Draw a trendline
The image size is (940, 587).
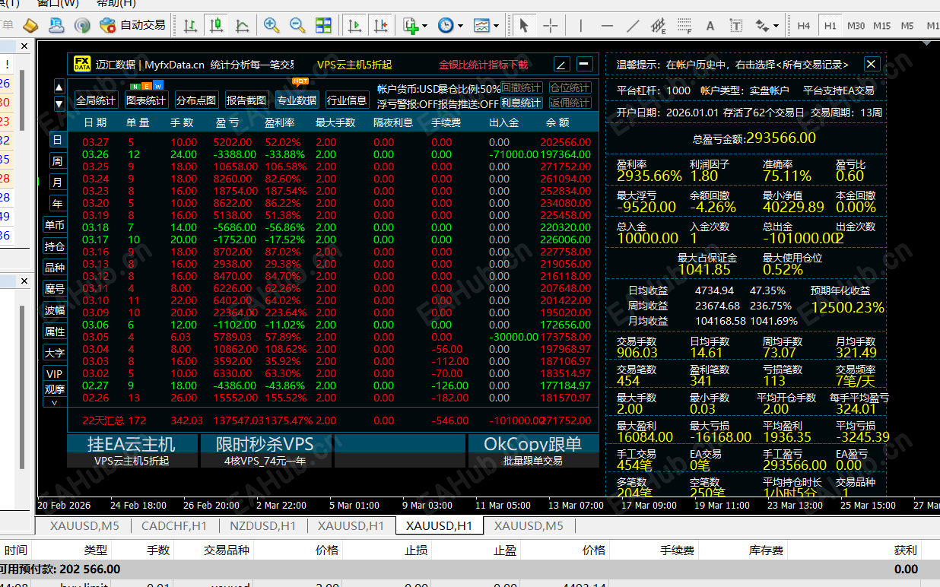pyautogui.click(x=633, y=25)
